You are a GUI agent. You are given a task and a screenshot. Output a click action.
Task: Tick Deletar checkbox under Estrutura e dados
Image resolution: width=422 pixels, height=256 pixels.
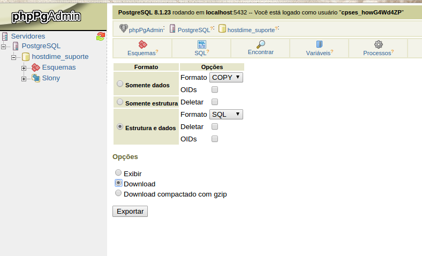pos(215,126)
